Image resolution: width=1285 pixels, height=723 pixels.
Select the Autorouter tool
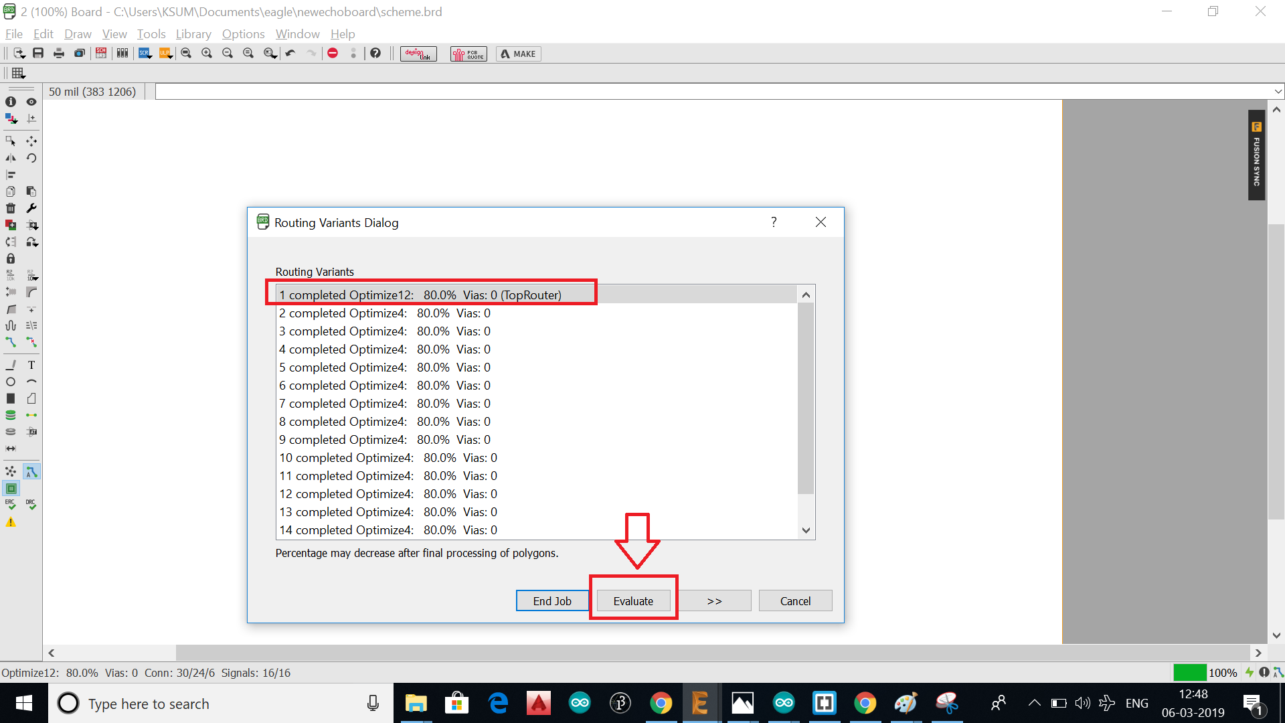pos(31,472)
